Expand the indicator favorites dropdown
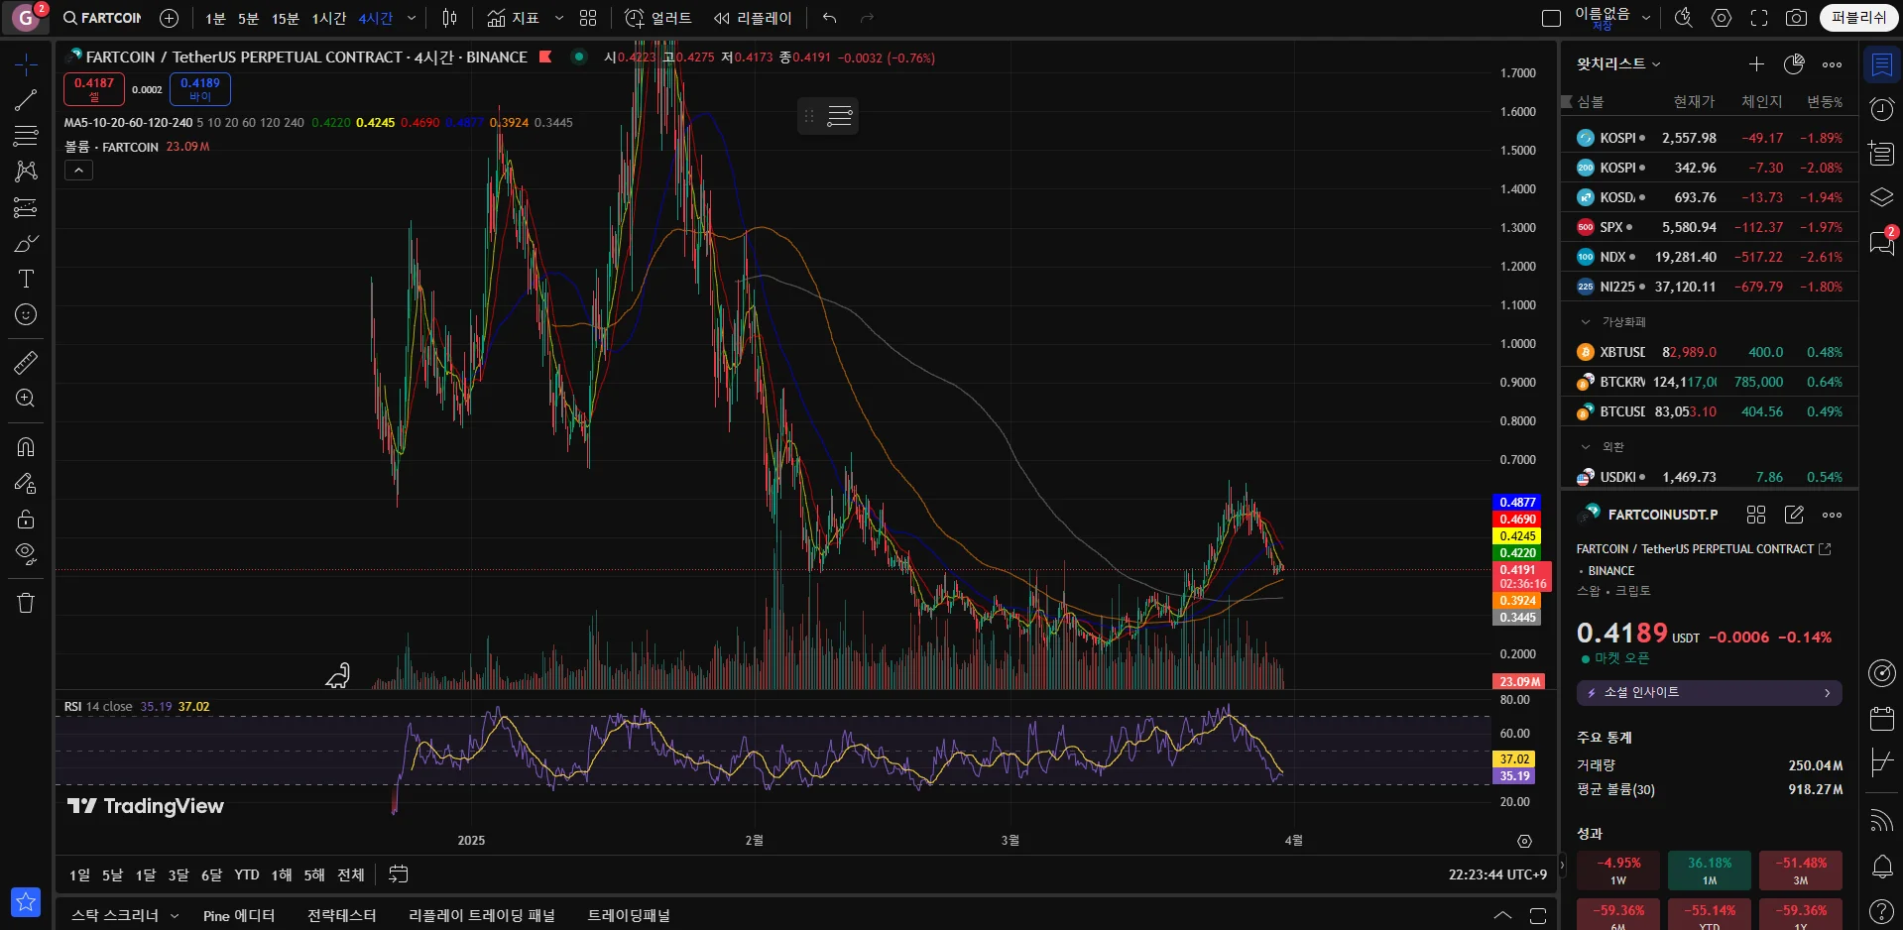 (558, 18)
